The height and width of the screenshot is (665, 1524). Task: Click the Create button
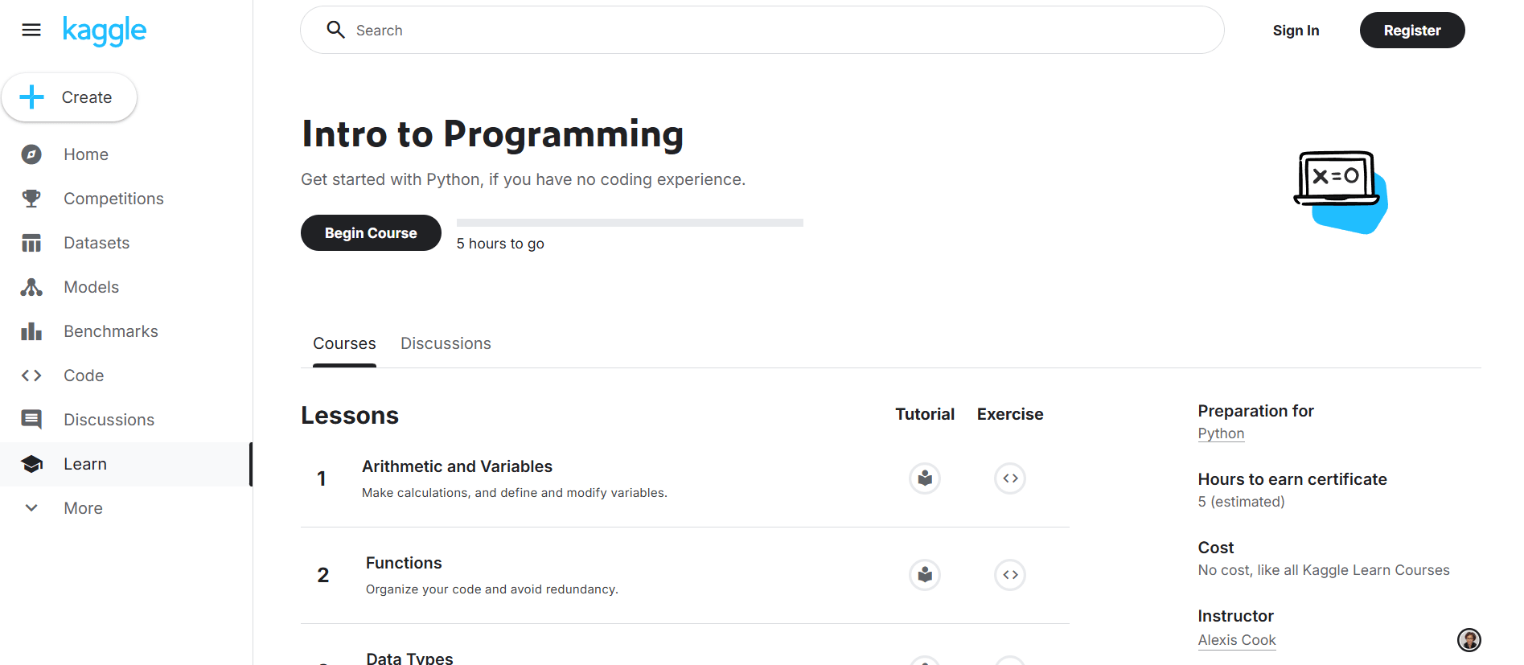69,97
